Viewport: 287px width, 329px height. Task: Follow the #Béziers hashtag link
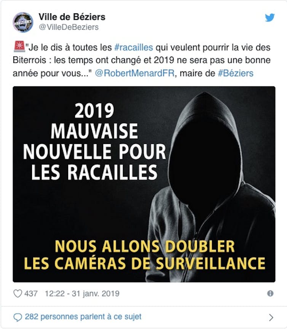tap(236, 73)
